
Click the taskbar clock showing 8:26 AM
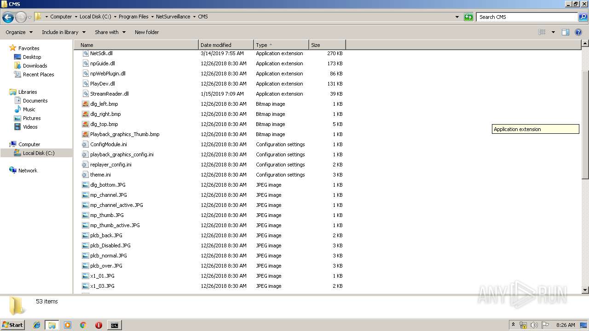pos(566,325)
